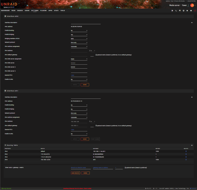
Task: Click eth1 Interface description field
Action: point(86,97)
